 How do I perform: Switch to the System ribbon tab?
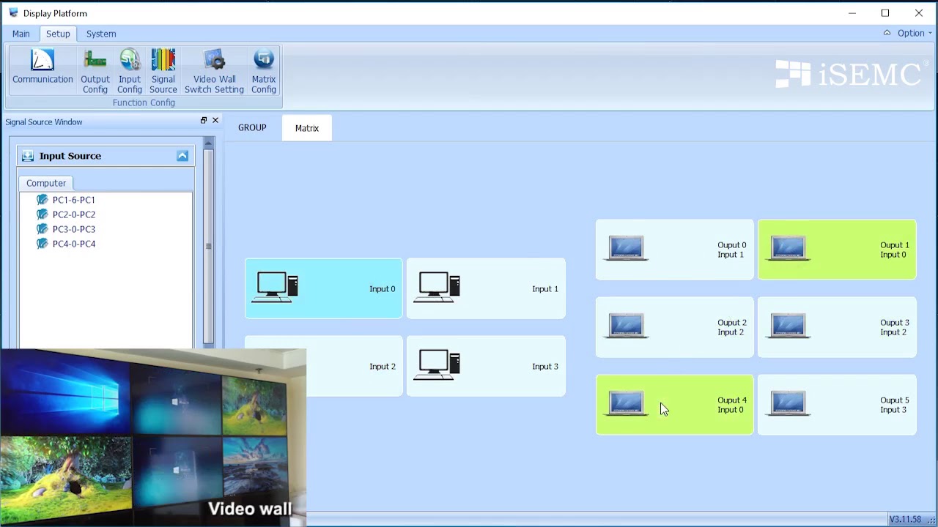pos(101,34)
